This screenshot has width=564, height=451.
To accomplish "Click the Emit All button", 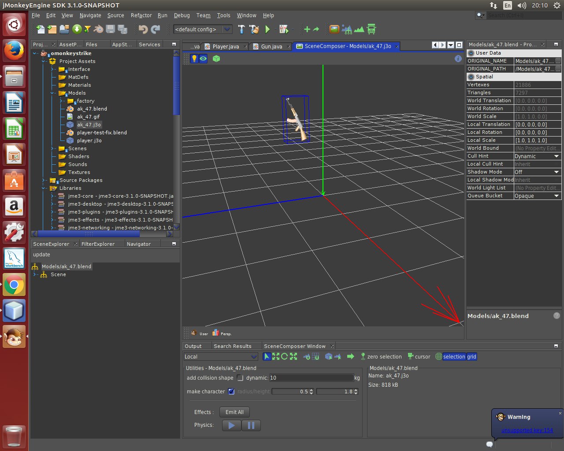I will 234,412.
